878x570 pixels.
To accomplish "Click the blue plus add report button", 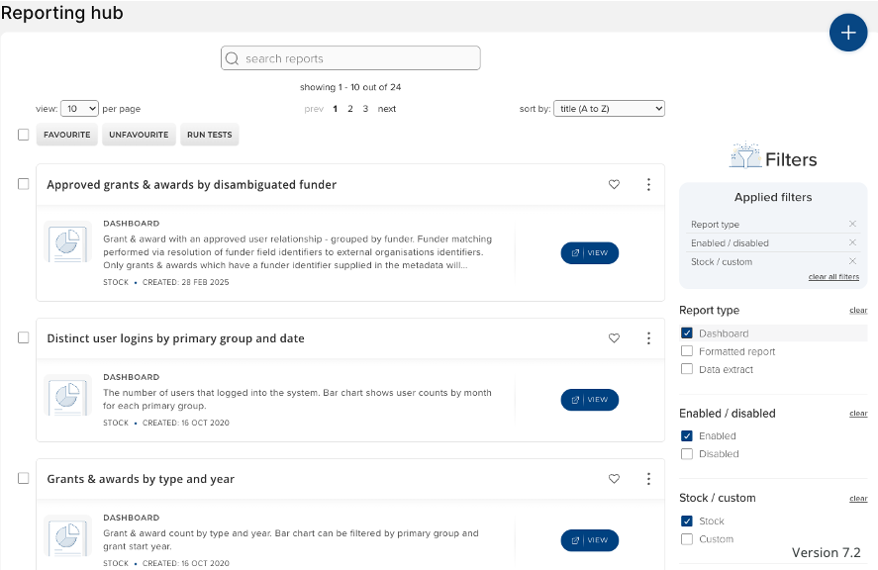I will pos(847,33).
